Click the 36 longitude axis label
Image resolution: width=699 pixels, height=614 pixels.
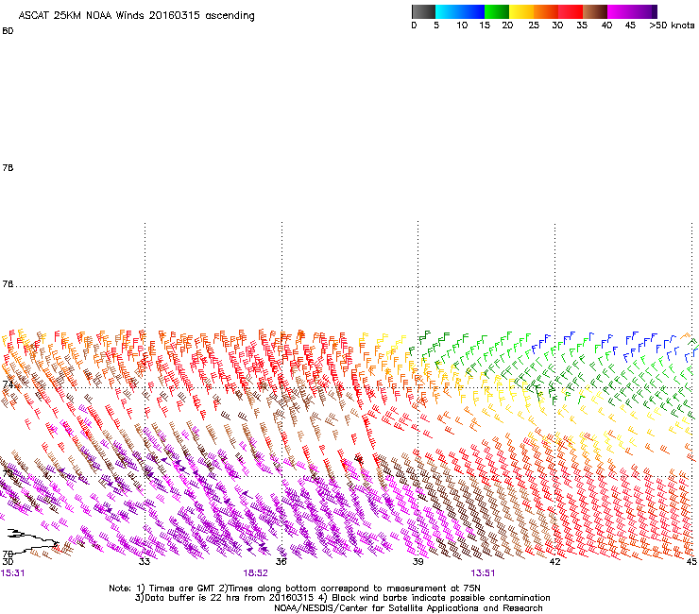coord(281,561)
